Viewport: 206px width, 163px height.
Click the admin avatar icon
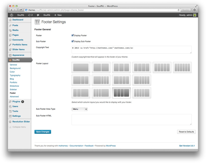[x=195, y=15]
